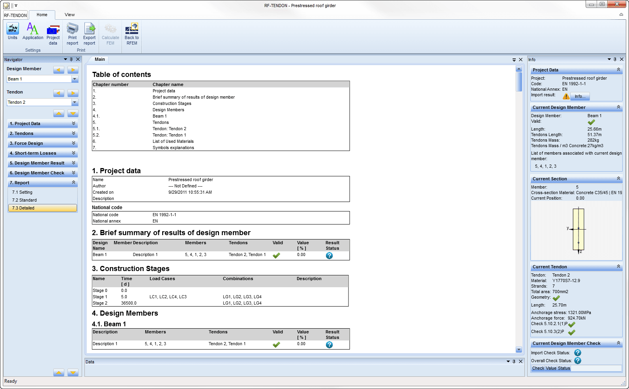This screenshot has height=389, width=629.
Task: Open 7.2 Standard report page
Action: 43,200
